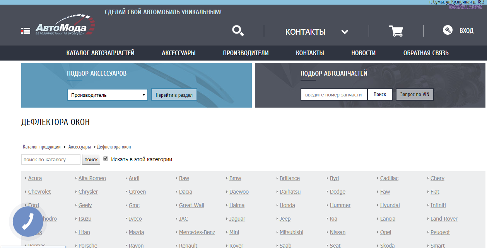The image size is (487, 248).
Task: Click the arrow icon next to Mazda
Action: point(126,232)
